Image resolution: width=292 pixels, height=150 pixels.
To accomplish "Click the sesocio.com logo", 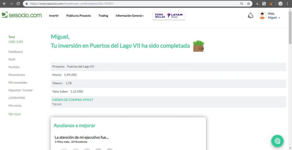I will (x=22, y=15).
